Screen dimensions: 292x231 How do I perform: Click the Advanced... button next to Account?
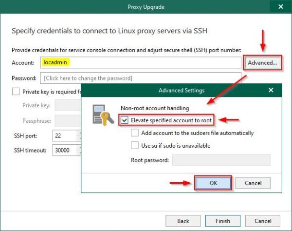262,63
